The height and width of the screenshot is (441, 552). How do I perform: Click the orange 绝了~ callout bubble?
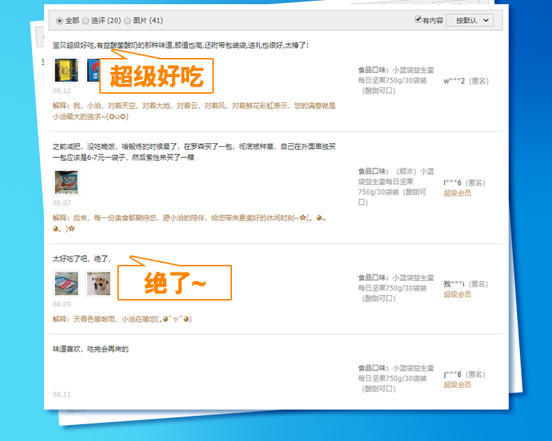(x=174, y=283)
